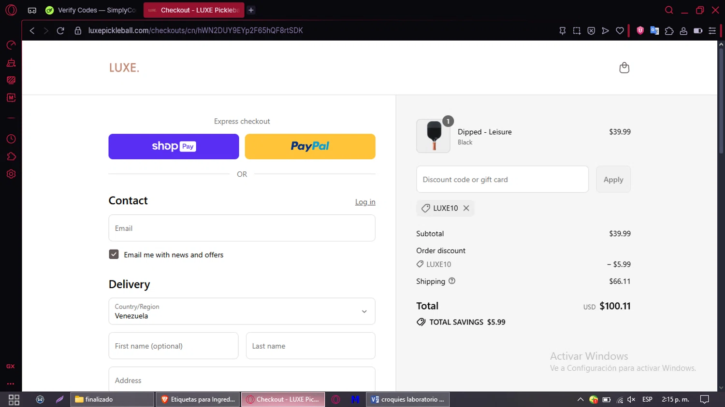The height and width of the screenshot is (407, 725).
Task: Go back to previous page
Action: (x=32, y=30)
